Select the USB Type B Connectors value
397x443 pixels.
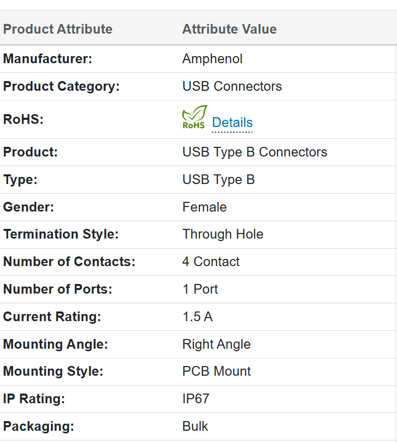tap(254, 152)
